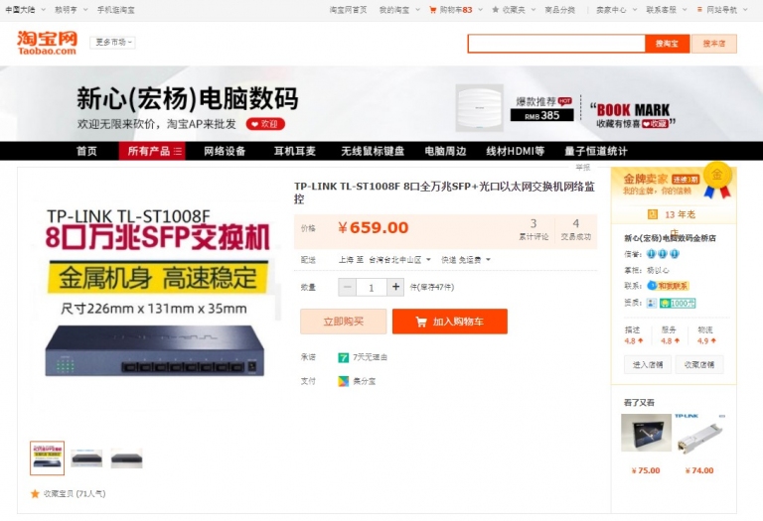Click the 集分宝 payment icon
This screenshot has width=763, height=521.
[343, 381]
